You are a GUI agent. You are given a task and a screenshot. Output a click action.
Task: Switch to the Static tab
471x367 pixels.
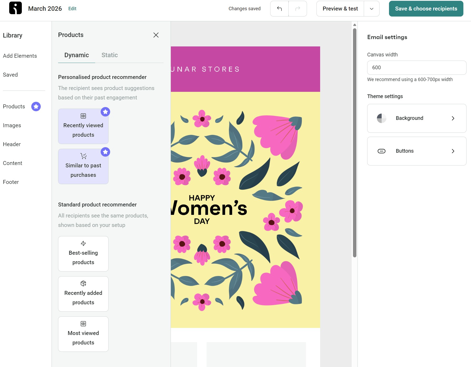pos(109,55)
